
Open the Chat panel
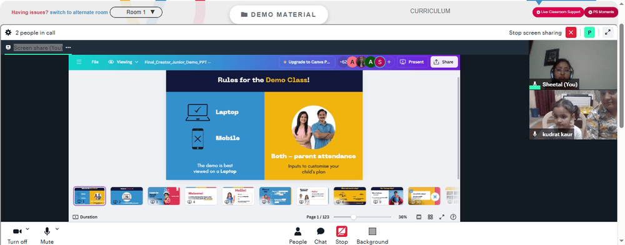click(x=321, y=236)
